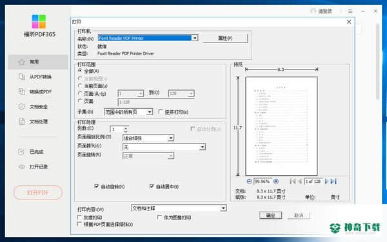Expand 子集 dropdown 范围中的所有页
387x242 pixels.
[x=150, y=112]
